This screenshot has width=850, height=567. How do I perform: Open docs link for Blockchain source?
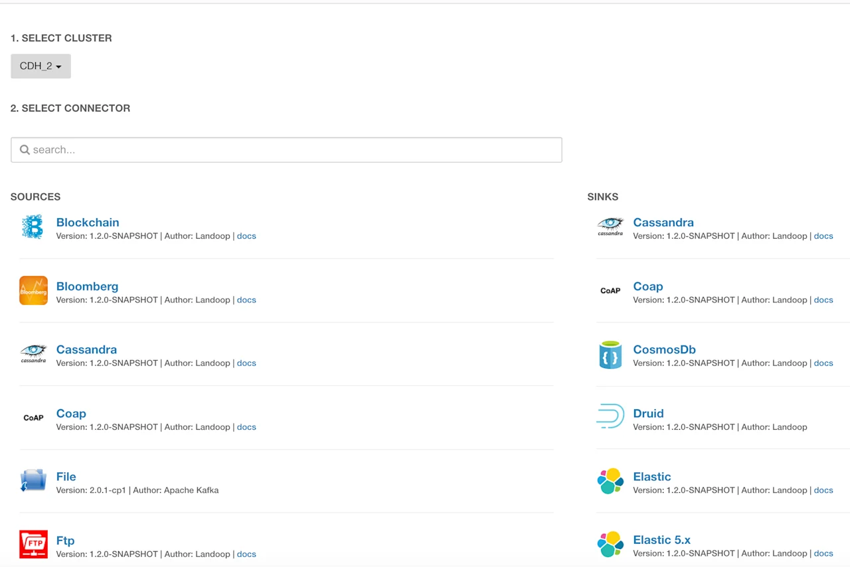click(x=246, y=236)
